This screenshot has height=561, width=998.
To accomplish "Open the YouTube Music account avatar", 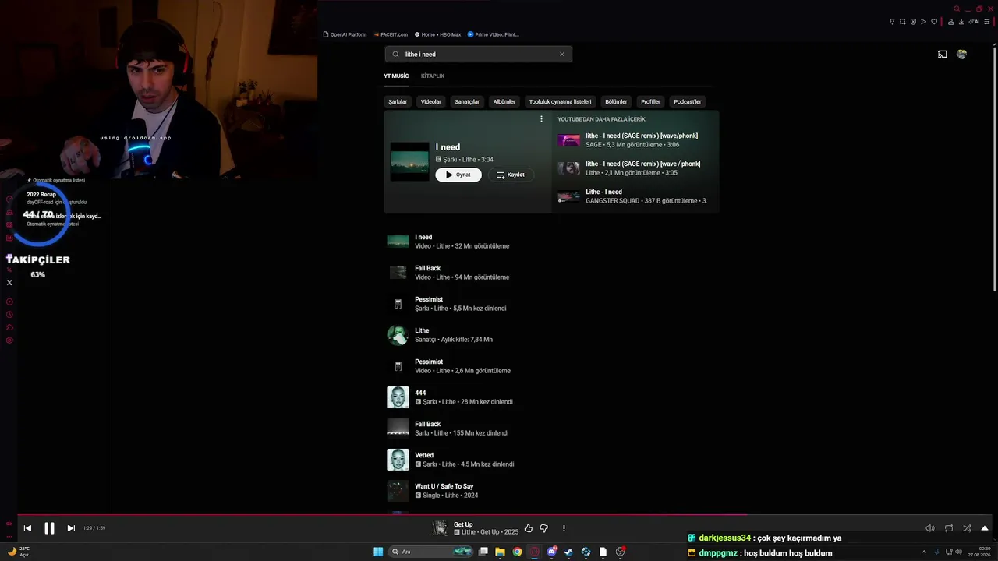I will (961, 55).
